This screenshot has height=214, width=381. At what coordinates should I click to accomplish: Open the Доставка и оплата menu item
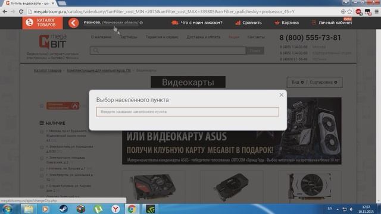(x=204, y=37)
